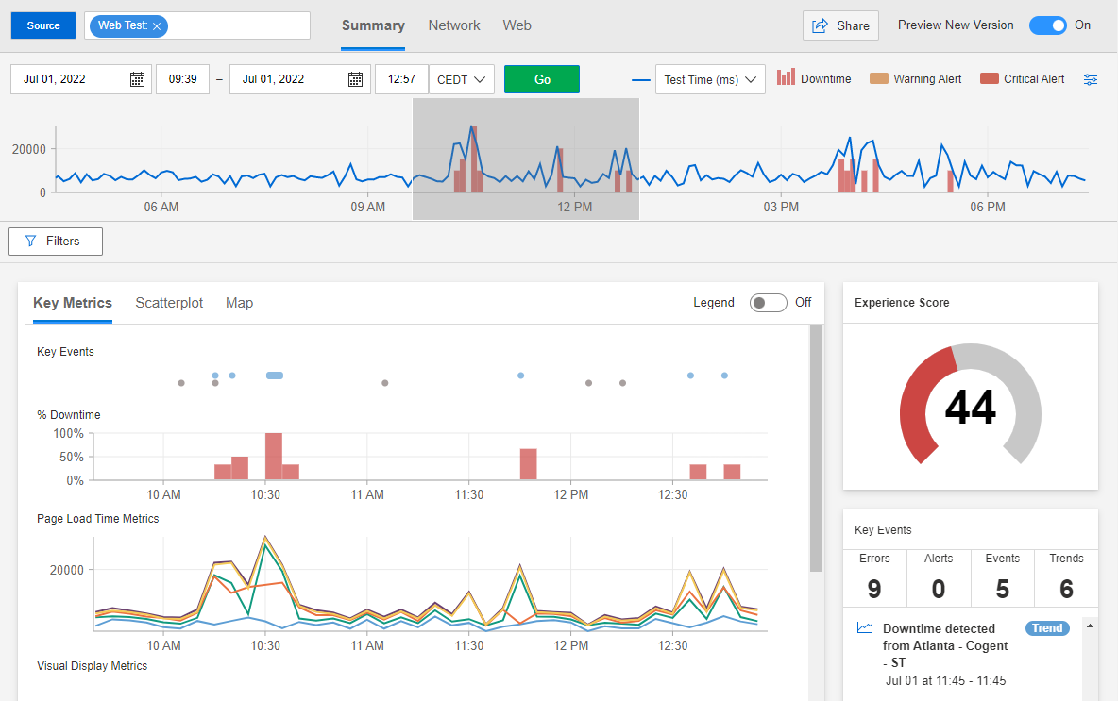Select the Errors count 9
Screen dimensions: 1118x701
(875, 589)
